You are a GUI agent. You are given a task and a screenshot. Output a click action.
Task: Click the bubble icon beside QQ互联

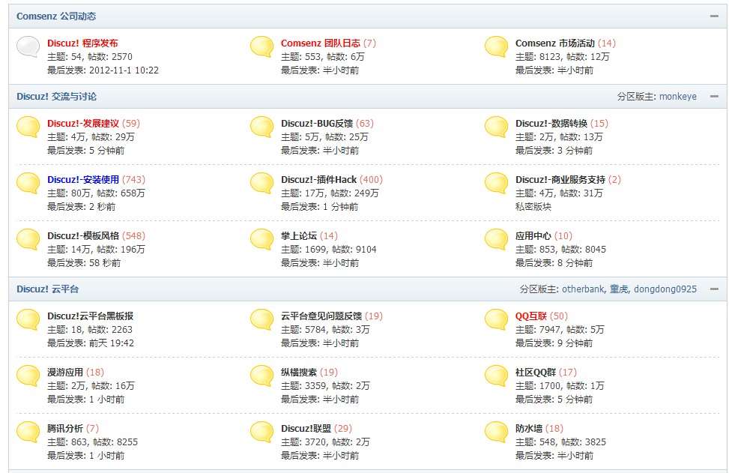pos(496,319)
